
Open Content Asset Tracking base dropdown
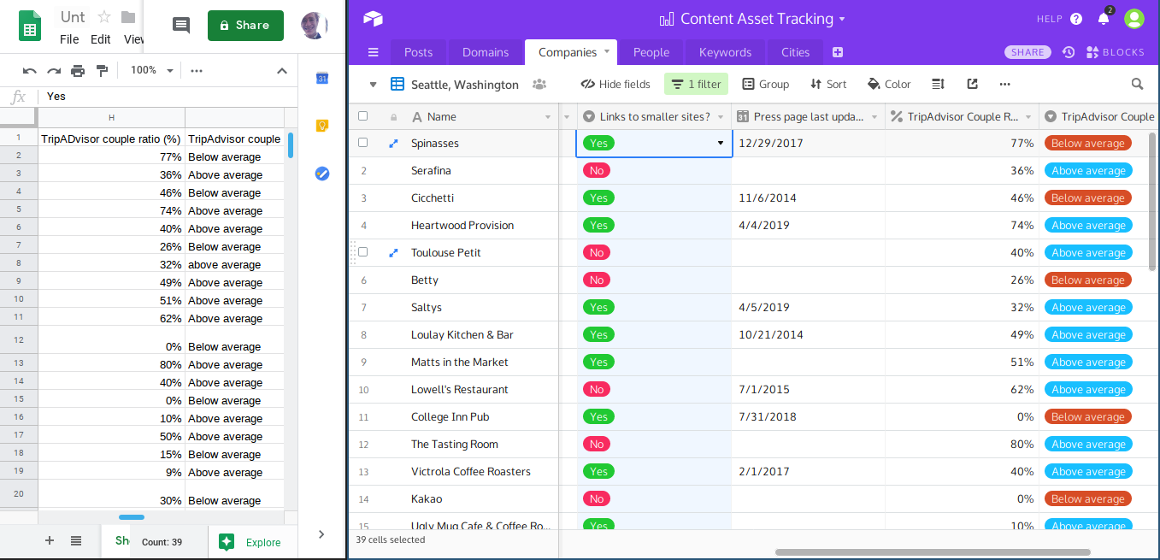coord(842,19)
